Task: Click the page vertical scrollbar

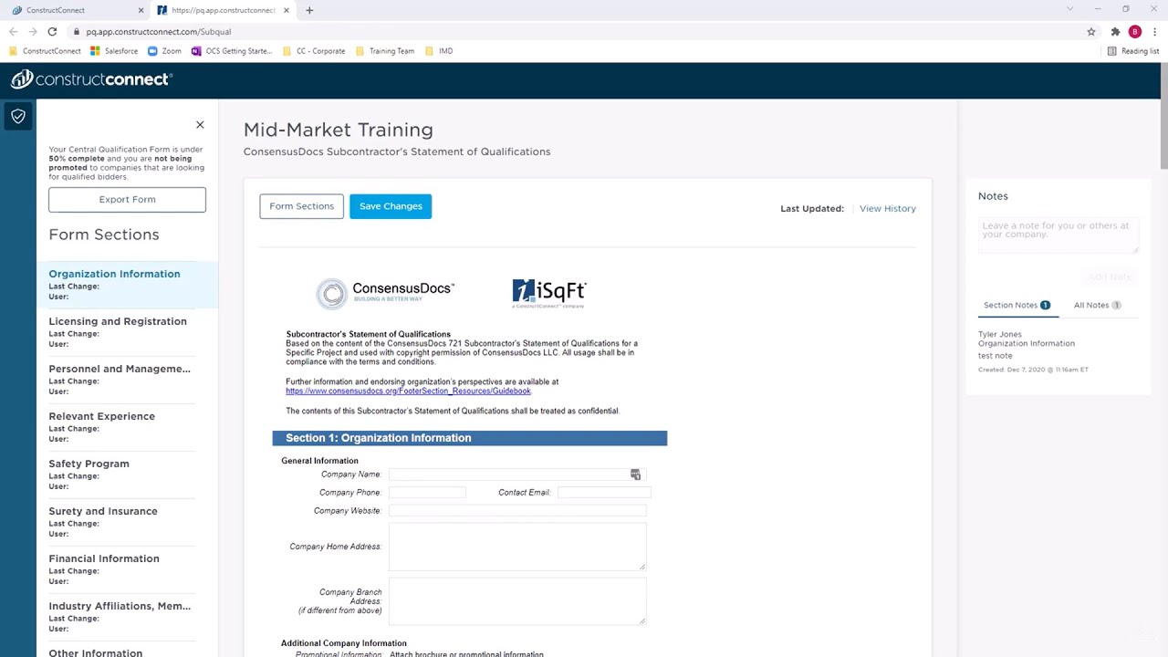Action: coord(1163,116)
